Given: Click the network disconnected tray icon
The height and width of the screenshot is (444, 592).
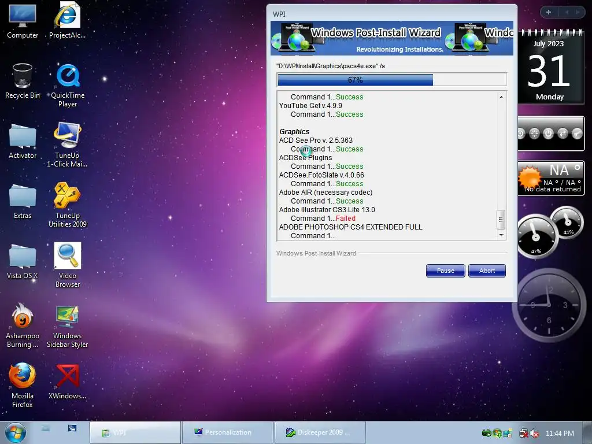Looking at the screenshot, I should (x=524, y=434).
